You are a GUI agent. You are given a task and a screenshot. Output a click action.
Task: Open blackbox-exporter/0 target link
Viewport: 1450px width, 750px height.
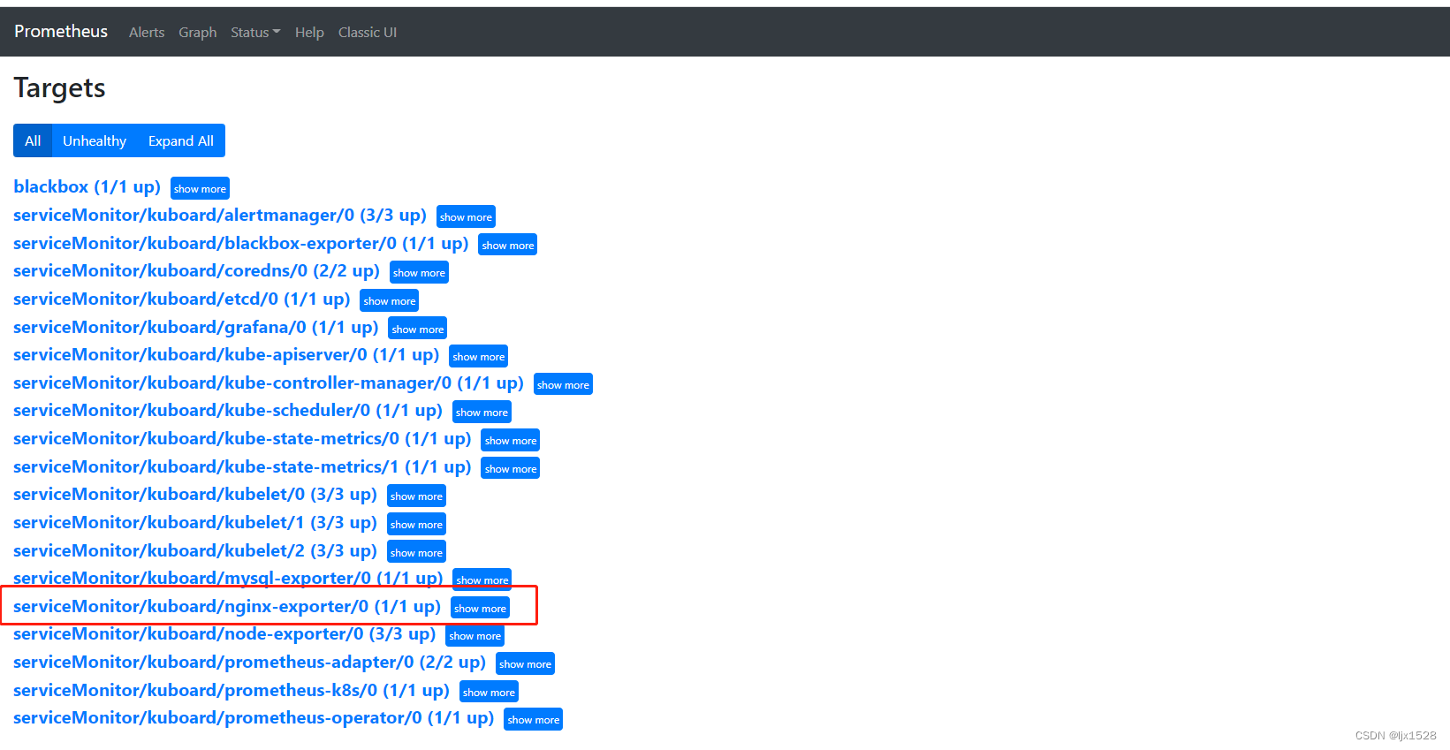coord(241,243)
